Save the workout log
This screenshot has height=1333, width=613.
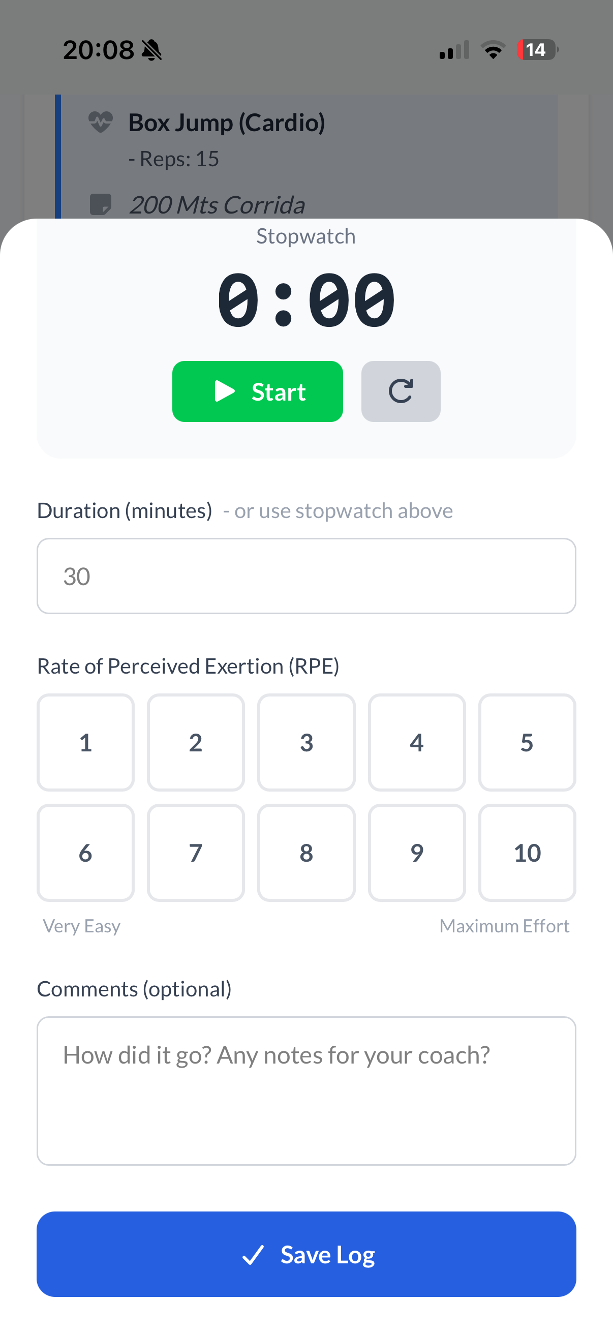pyautogui.click(x=306, y=1254)
